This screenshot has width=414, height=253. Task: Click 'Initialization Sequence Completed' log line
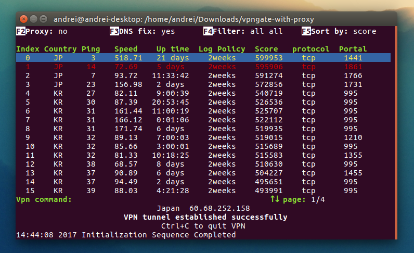click(x=159, y=235)
